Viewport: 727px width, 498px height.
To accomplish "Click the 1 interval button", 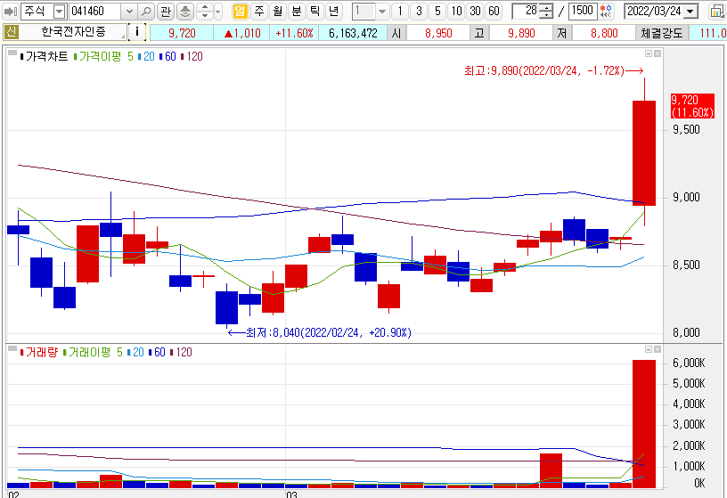I will point(400,11).
